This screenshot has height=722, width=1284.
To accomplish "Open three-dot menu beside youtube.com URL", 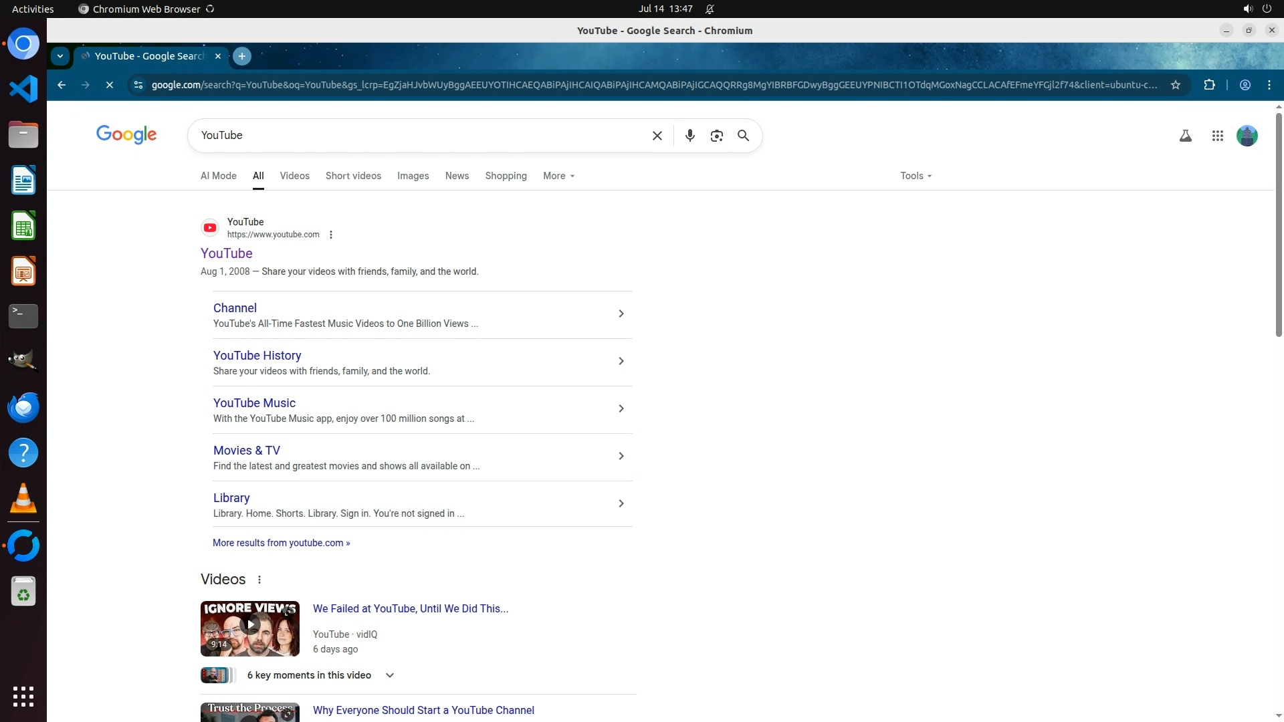I will click(330, 235).
